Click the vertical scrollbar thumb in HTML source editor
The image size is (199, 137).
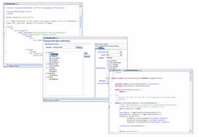point(80,22)
